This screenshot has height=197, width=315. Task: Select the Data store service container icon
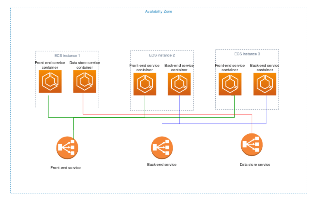tap(85, 82)
